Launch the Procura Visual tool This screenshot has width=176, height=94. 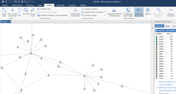coord(32,12)
